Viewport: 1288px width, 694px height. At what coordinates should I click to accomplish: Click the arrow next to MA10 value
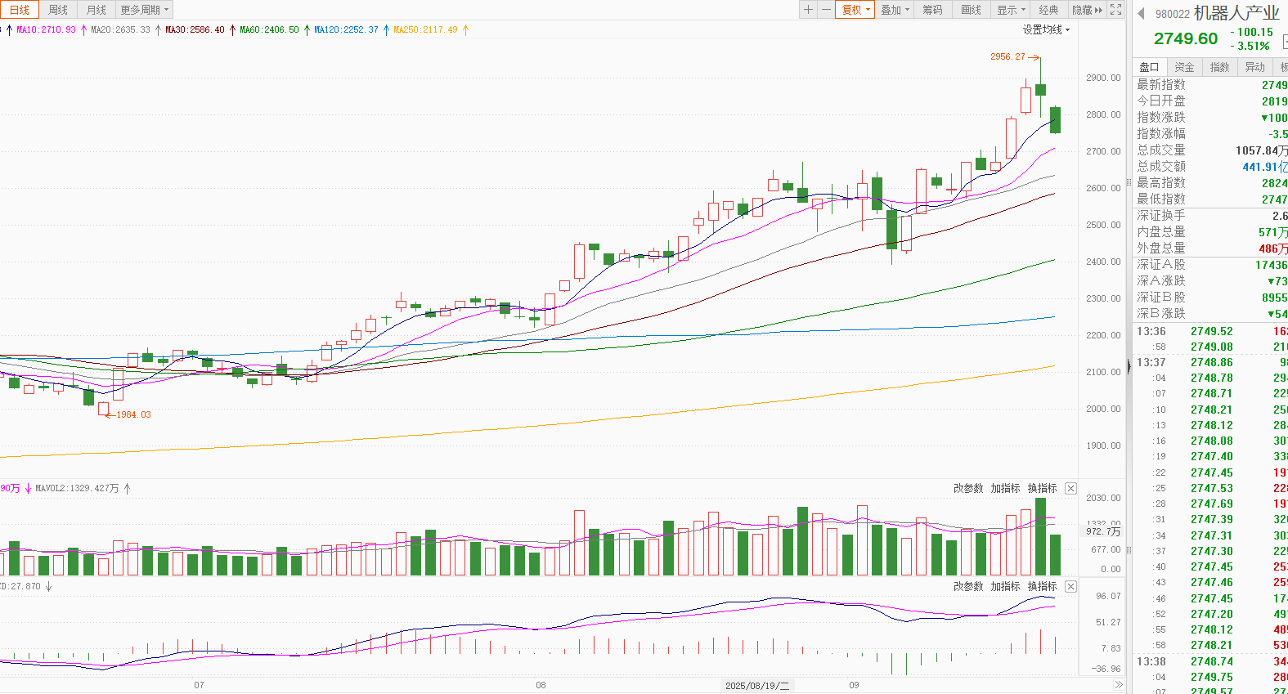tap(83, 30)
